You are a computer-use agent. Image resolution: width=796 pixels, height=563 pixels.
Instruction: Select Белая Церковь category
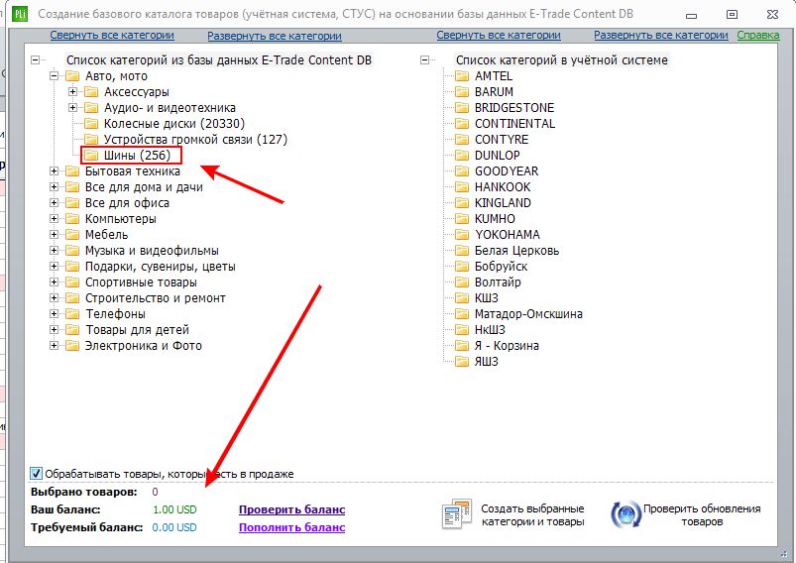pos(516,251)
